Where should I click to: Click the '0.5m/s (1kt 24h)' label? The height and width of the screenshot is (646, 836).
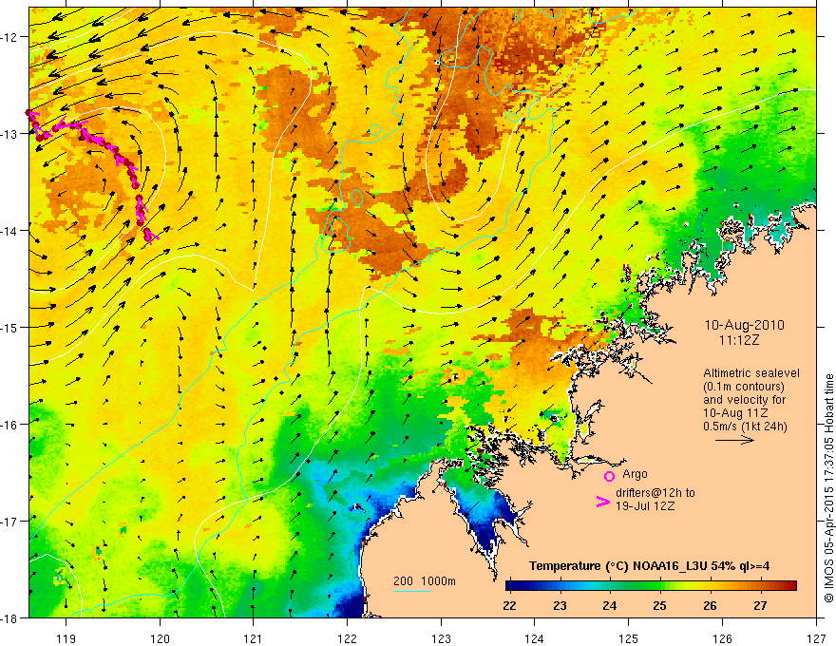pos(745,427)
